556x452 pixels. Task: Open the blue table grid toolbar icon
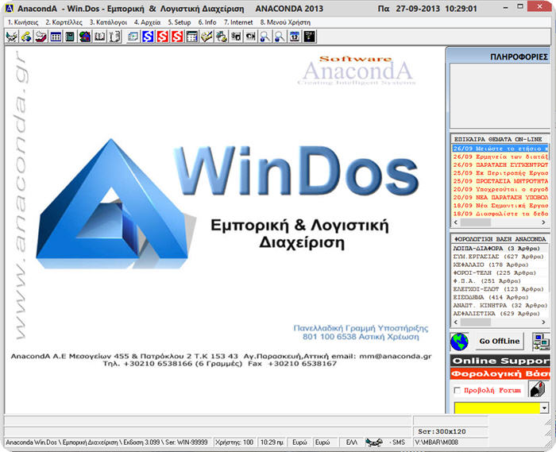[56, 37]
